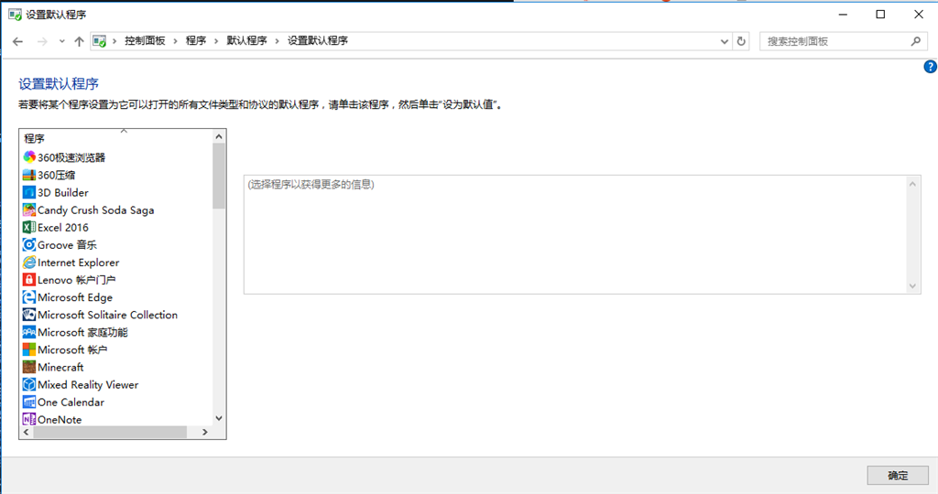Select 3D Builder text in list
The height and width of the screenshot is (494, 938).
coord(63,193)
